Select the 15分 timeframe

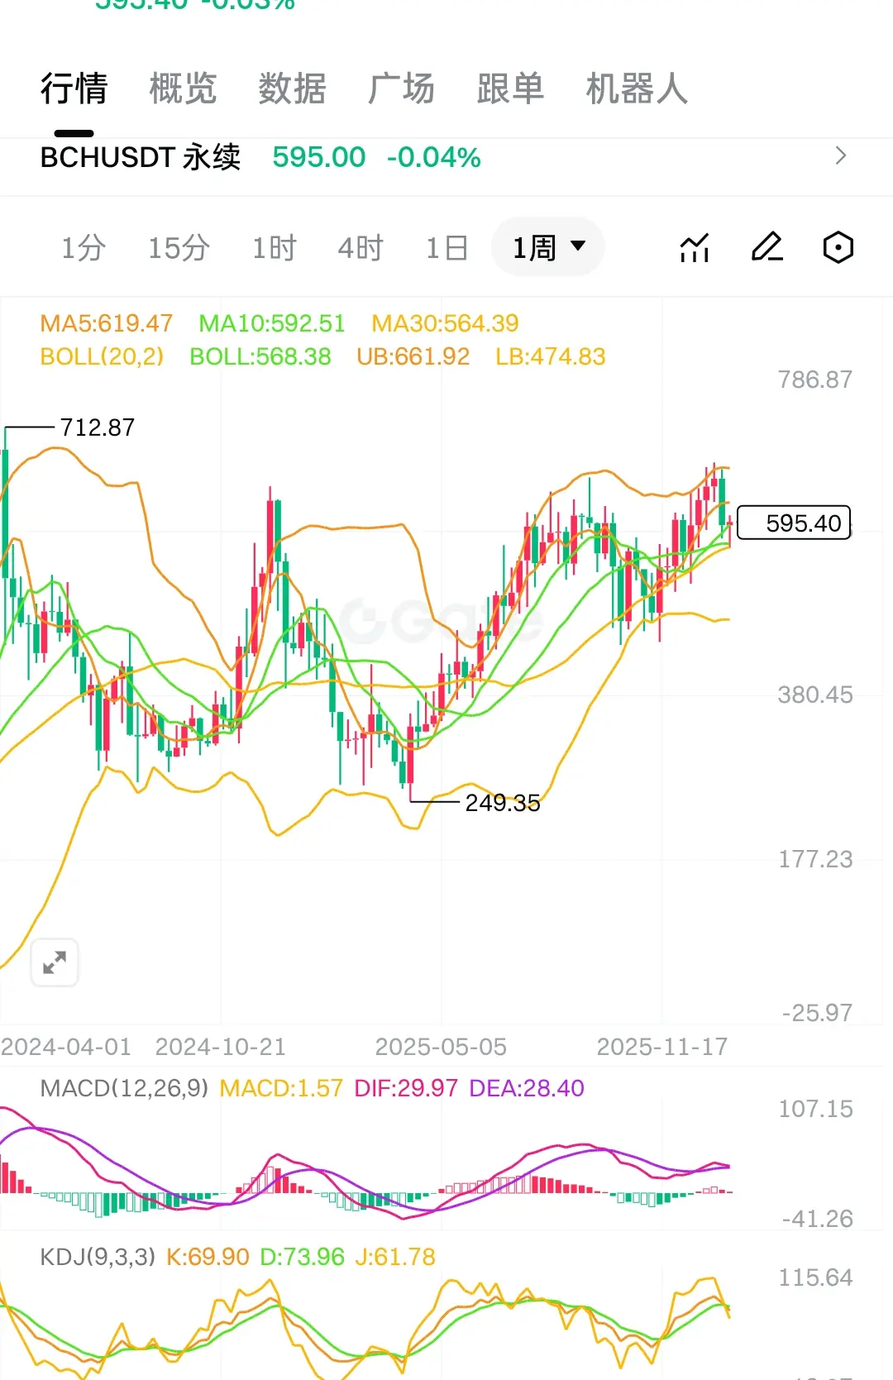pos(179,247)
